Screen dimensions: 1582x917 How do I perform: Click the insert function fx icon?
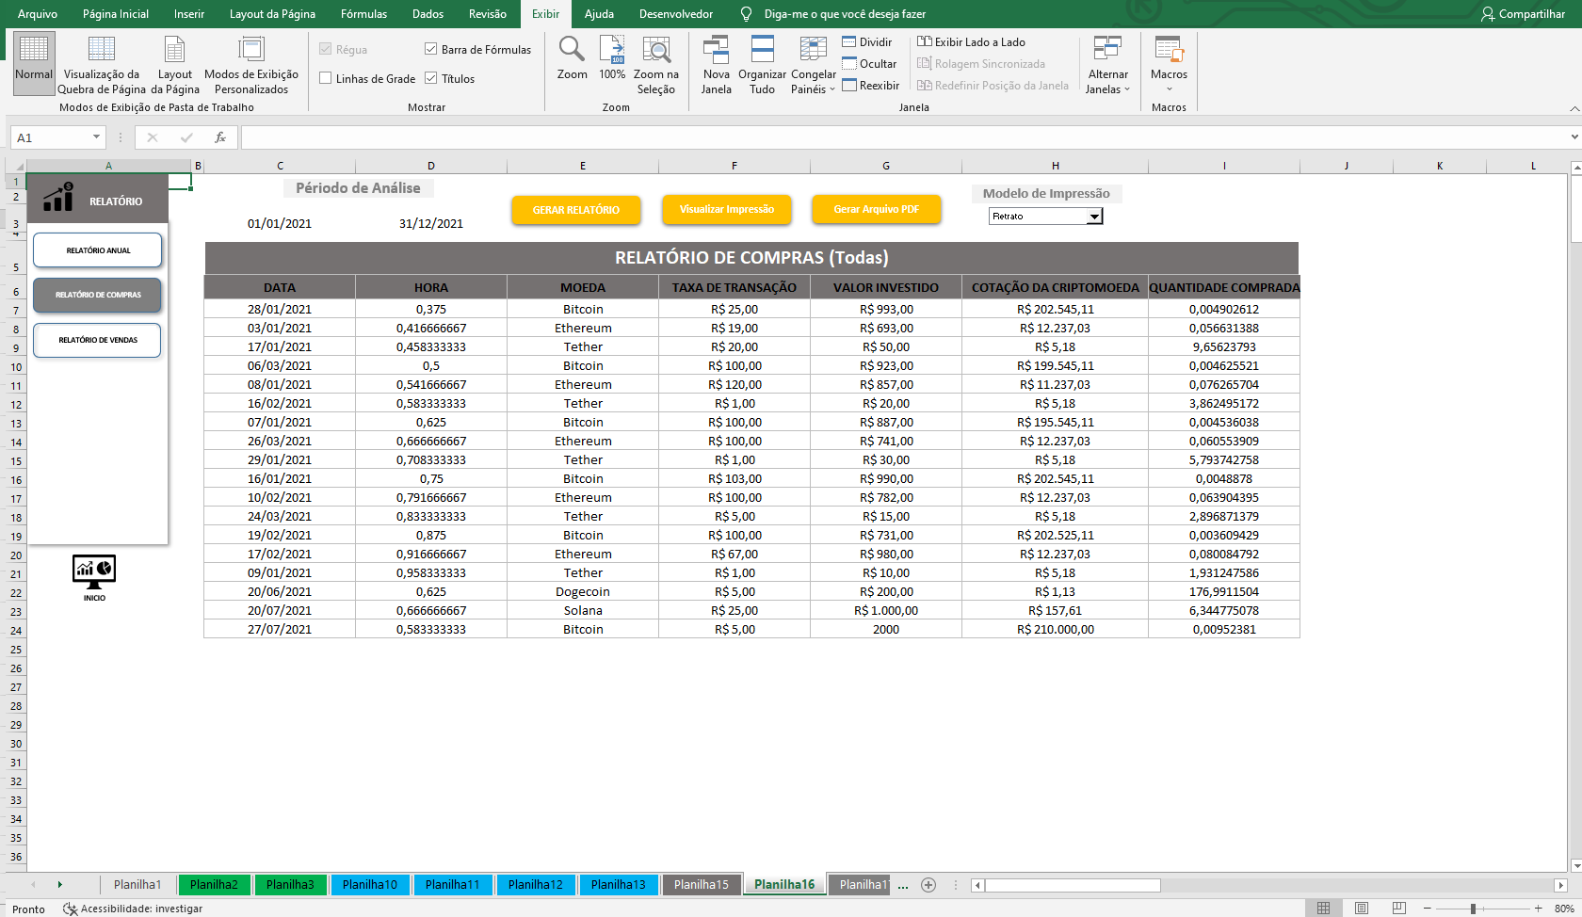220,137
